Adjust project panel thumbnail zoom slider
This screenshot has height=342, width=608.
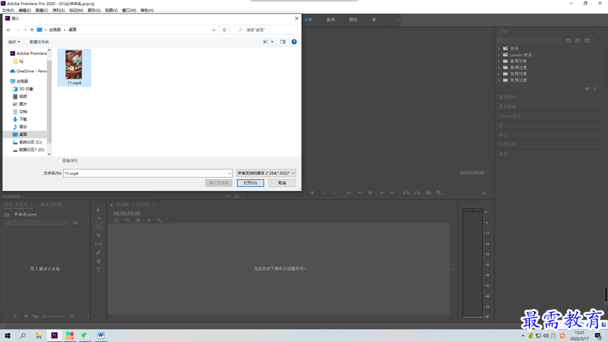pyautogui.click(x=53, y=317)
